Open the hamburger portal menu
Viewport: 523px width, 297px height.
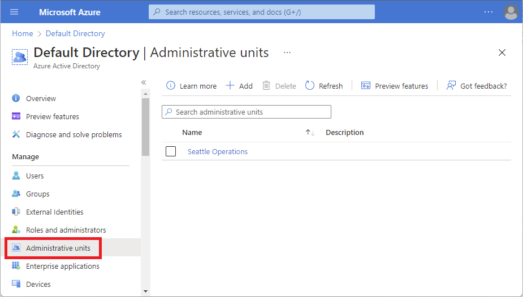(14, 12)
